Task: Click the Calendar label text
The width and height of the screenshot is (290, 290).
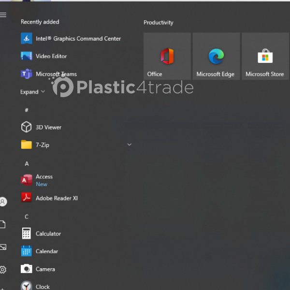Action: tap(47, 251)
